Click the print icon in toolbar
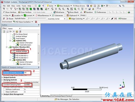This screenshot has height=102, width=135. pos(93,9)
